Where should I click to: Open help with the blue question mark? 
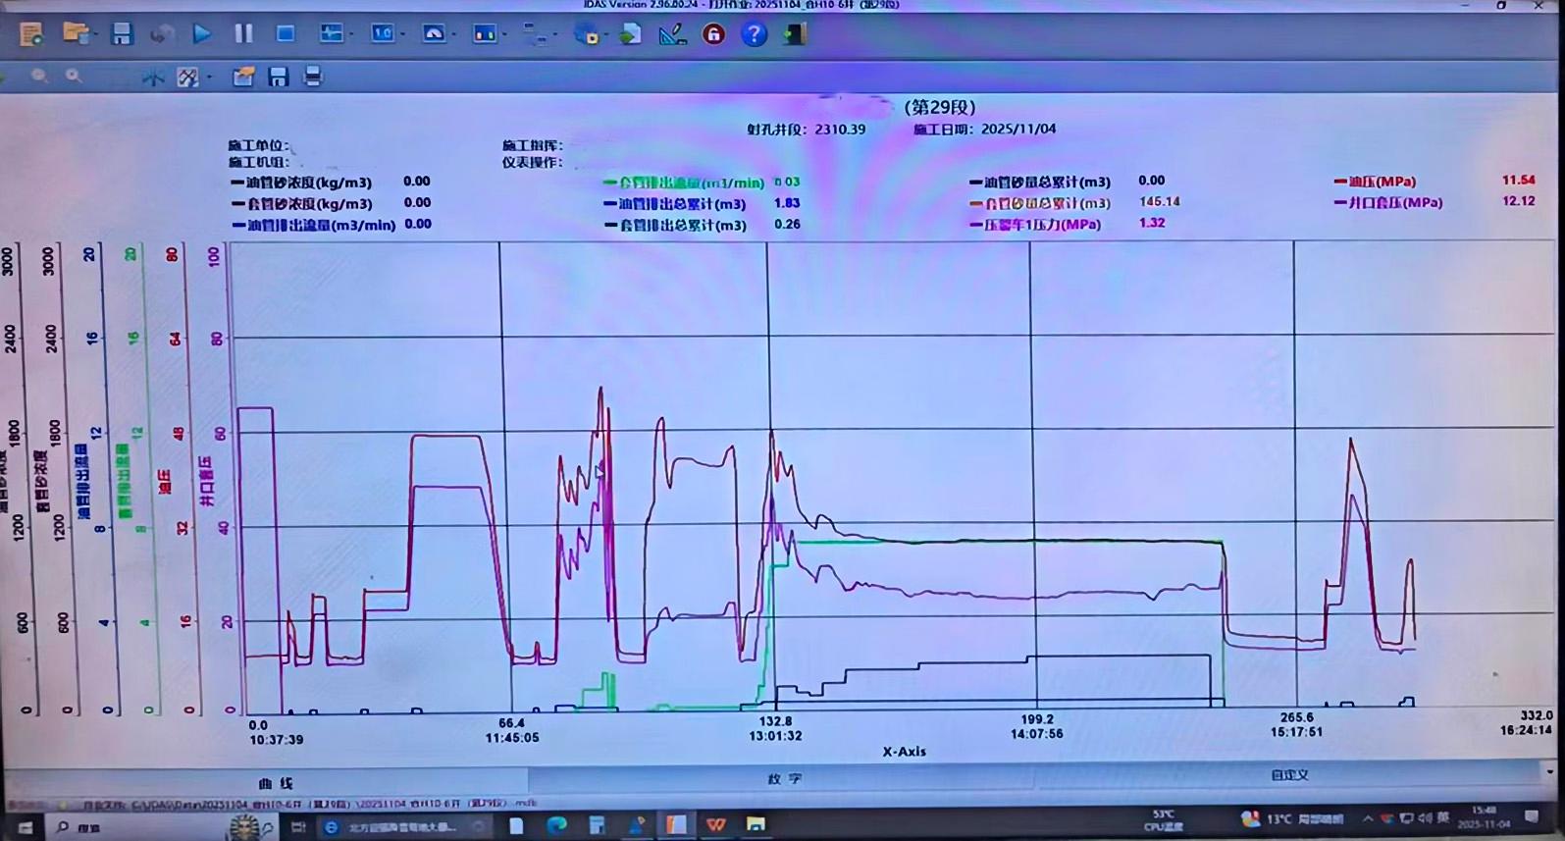point(754,34)
